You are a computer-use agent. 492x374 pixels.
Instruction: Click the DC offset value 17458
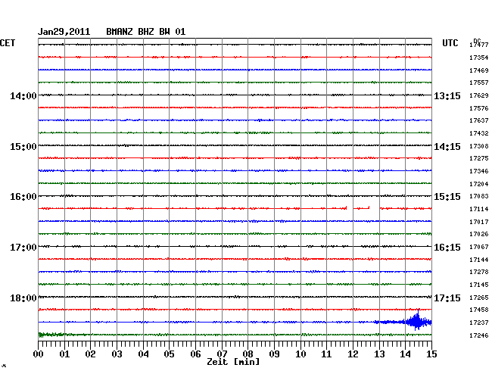coord(479,310)
